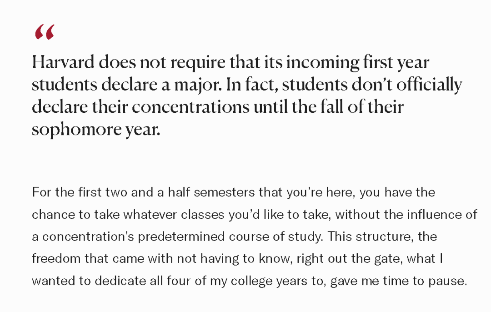Click "For the first two" paragraph opening
Screen dimensions: 491x312
click(74, 192)
